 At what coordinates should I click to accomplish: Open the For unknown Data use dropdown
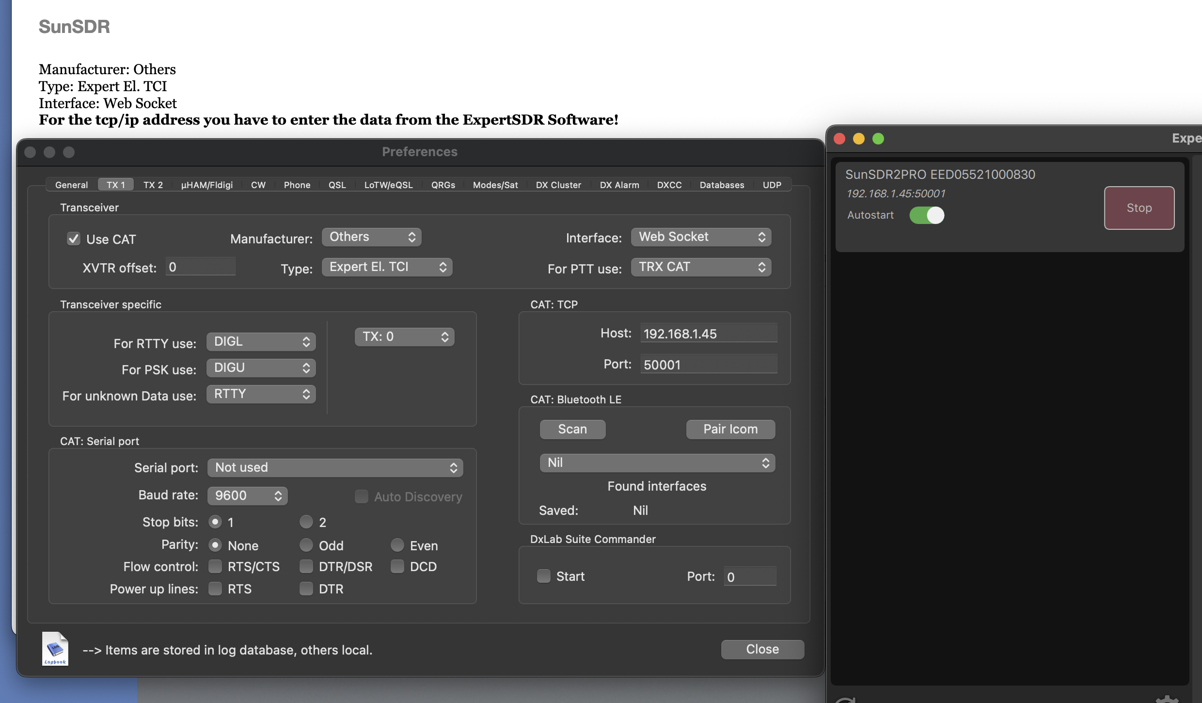(261, 394)
